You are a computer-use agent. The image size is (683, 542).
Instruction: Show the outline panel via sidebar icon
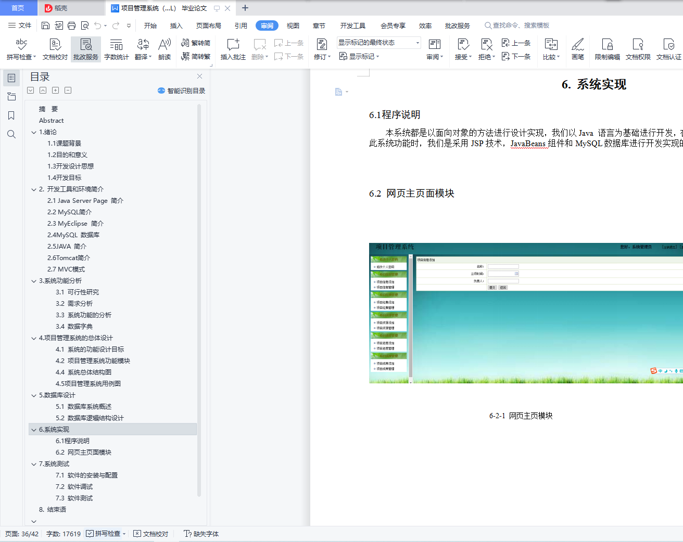11,78
